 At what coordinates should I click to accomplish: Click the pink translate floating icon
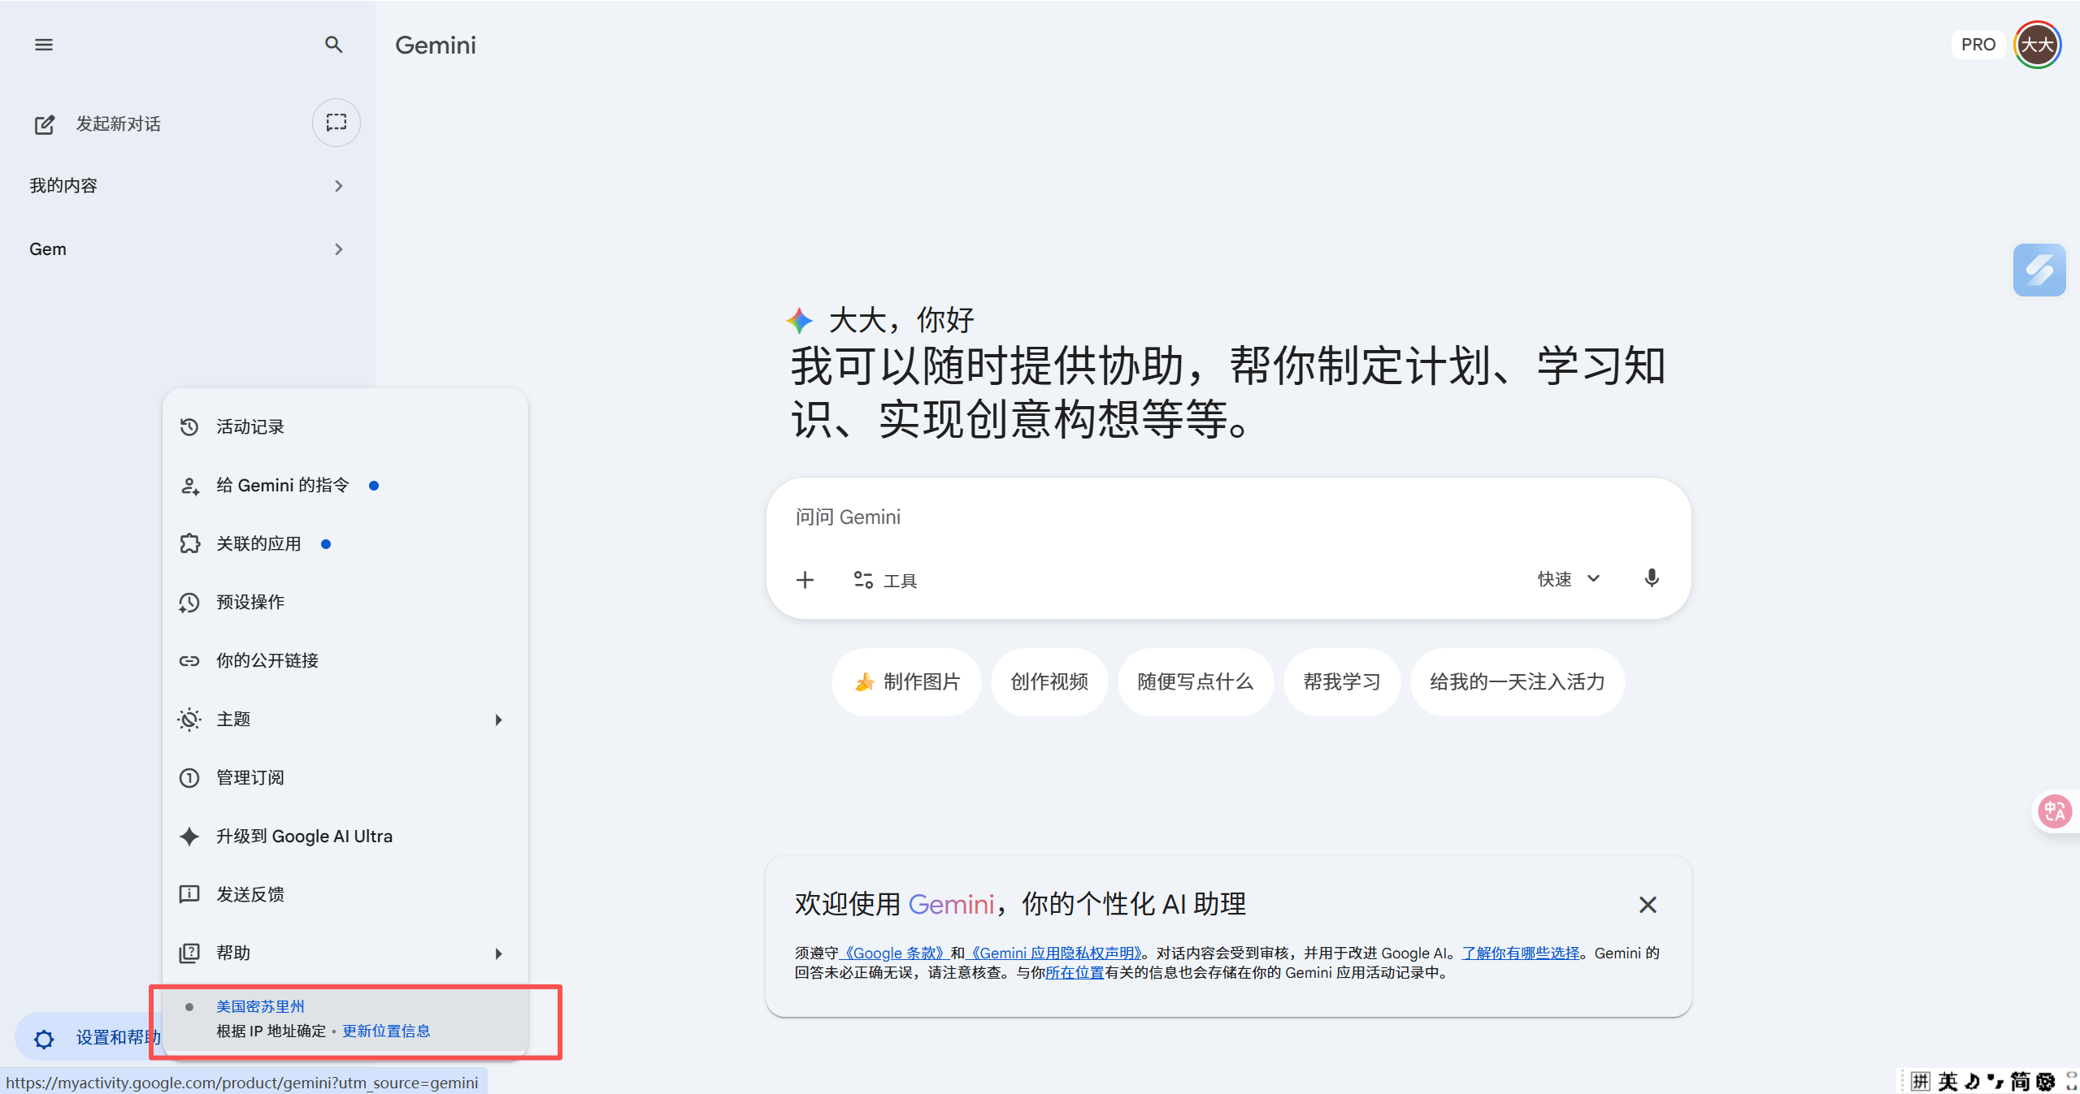click(2054, 811)
